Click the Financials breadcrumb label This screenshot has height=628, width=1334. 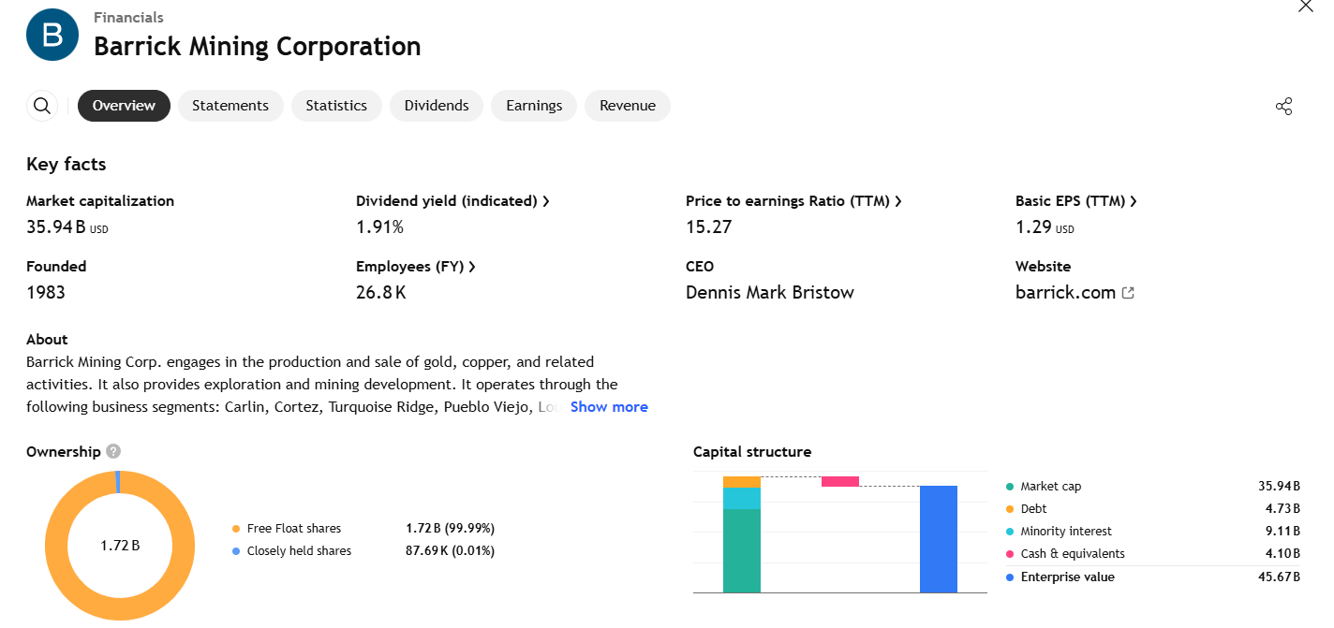[x=128, y=17]
